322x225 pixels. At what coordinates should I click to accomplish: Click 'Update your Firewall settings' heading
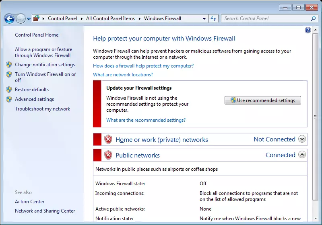(139, 88)
